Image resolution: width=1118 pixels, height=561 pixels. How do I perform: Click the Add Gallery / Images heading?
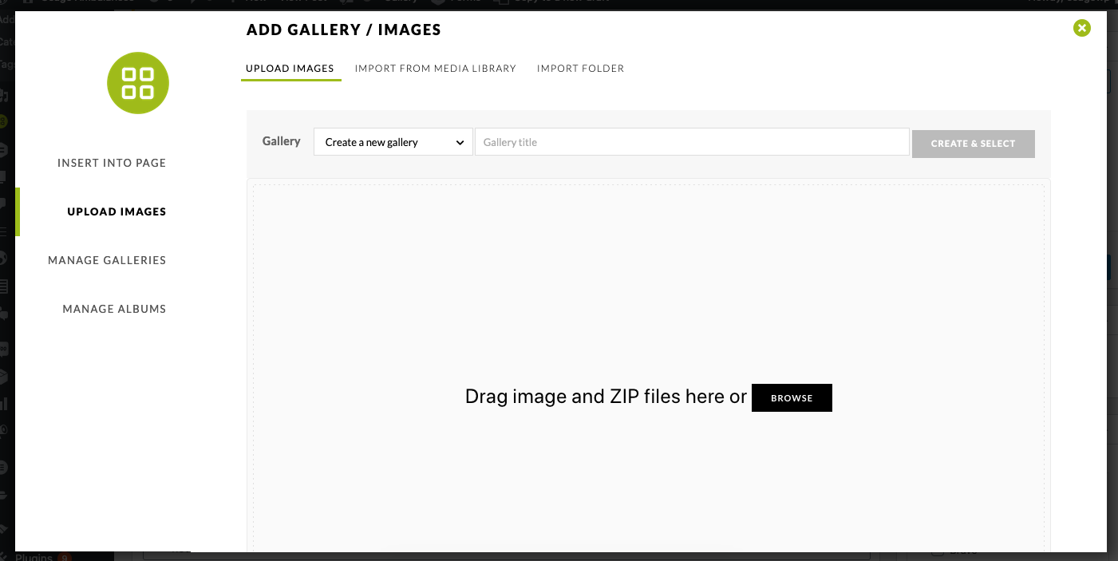[x=344, y=30]
